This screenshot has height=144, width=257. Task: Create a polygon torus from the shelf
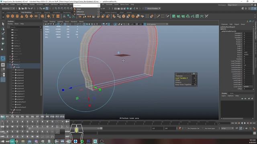tap(27, 16)
